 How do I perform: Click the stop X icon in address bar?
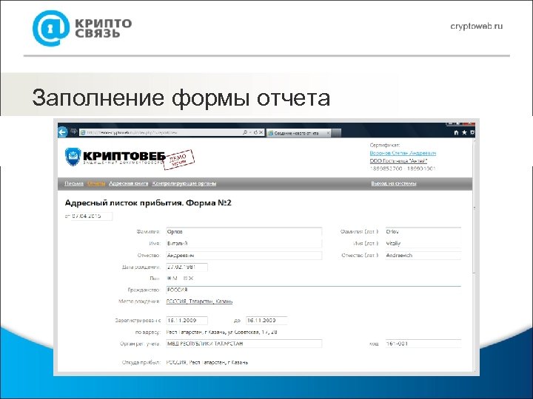[x=261, y=132]
